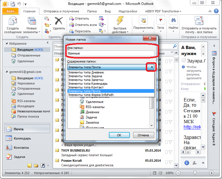Select the Черновики folder

point(26,83)
